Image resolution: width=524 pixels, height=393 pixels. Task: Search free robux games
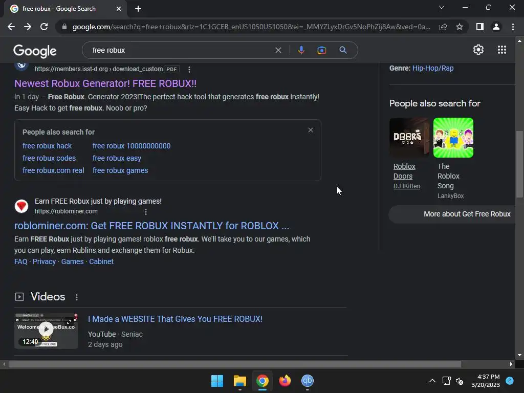coord(120,170)
